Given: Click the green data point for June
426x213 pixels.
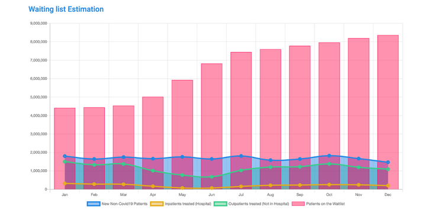Looking at the screenshot, I should (212, 177).
